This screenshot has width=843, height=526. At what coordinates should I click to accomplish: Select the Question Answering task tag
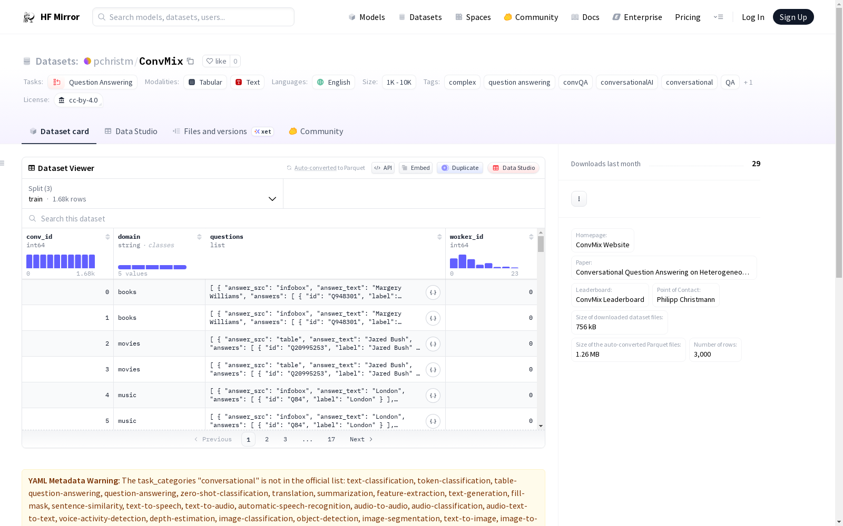93,82
